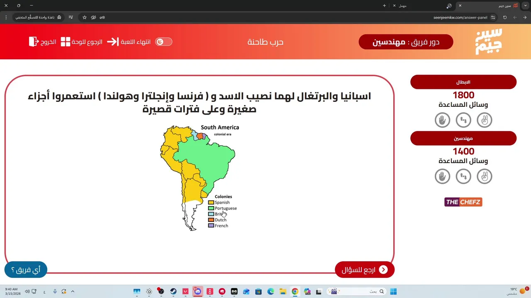Use the swap arrows lifeline for مهندسين team

463,176
